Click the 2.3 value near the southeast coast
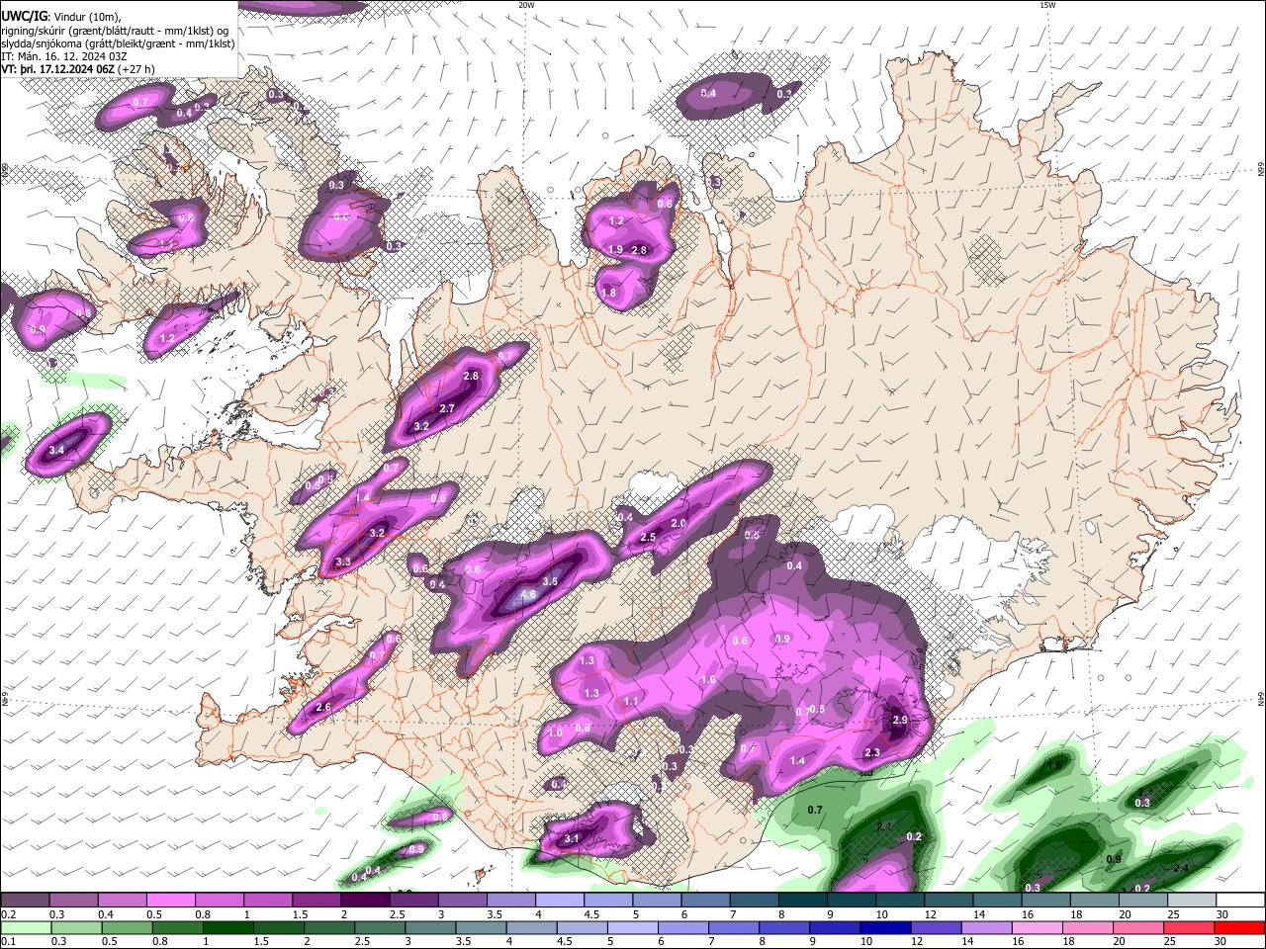The image size is (1266, 949). (872, 752)
